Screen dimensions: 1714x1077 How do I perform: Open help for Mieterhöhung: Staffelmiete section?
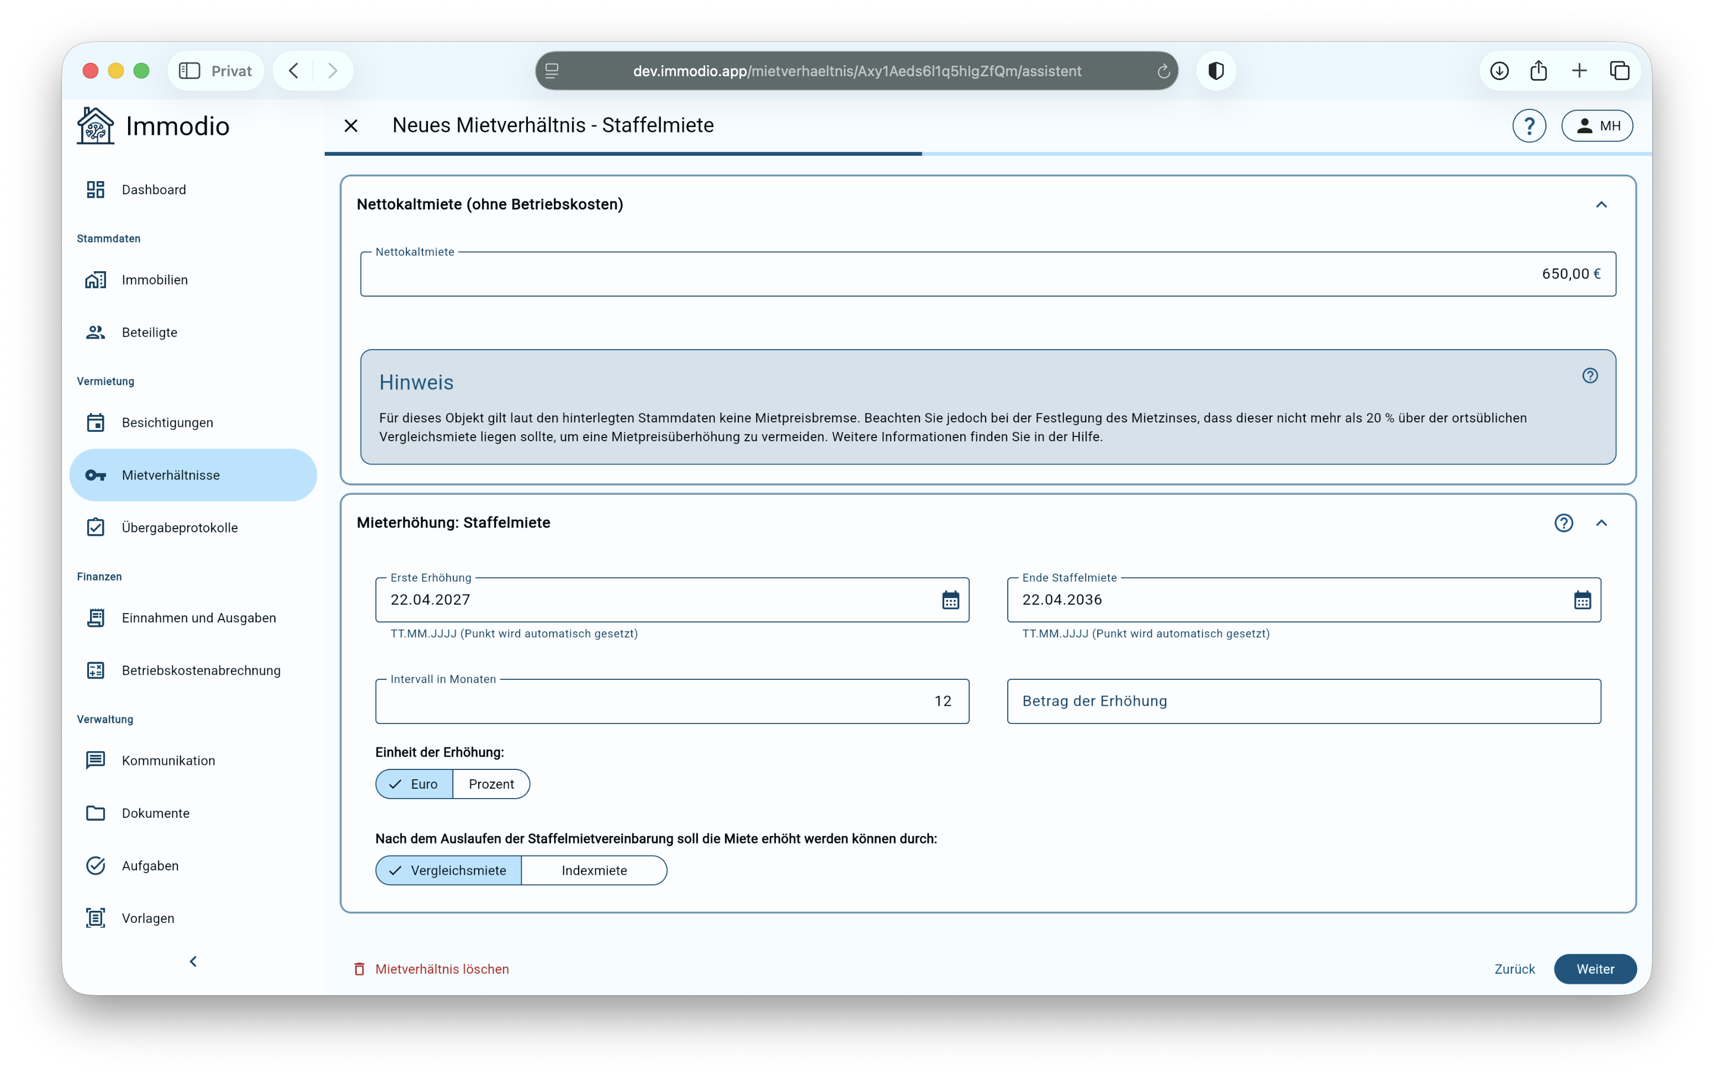1564,523
